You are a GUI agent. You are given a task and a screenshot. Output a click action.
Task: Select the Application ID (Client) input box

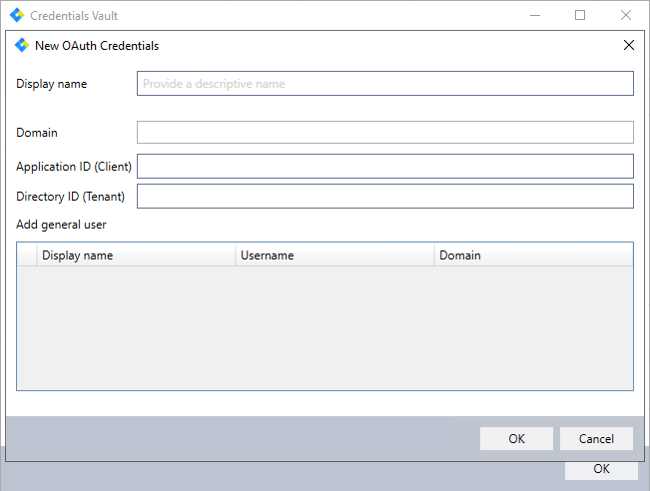(384, 166)
